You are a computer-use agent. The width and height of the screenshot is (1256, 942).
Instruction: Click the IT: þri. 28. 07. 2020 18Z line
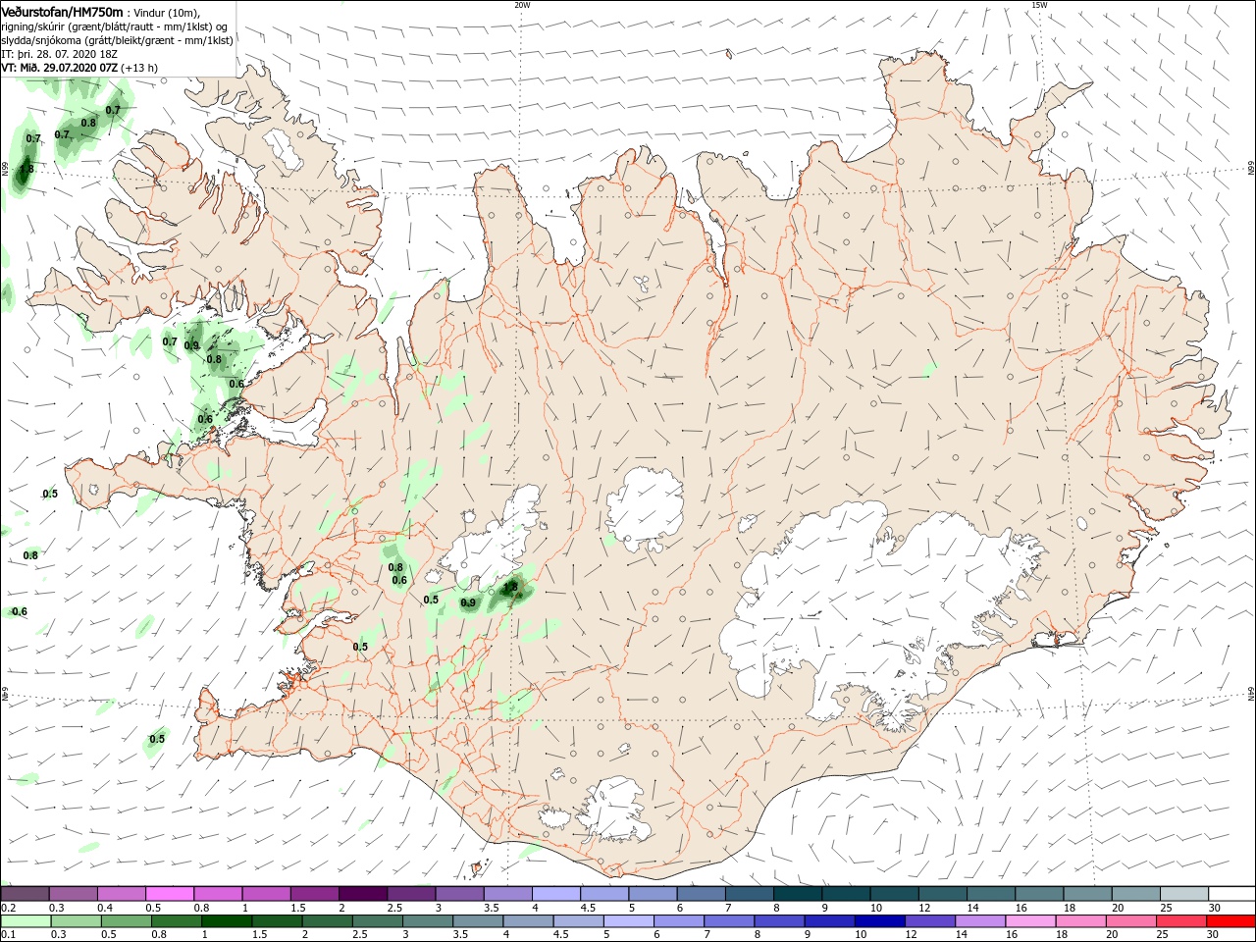point(59,54)
